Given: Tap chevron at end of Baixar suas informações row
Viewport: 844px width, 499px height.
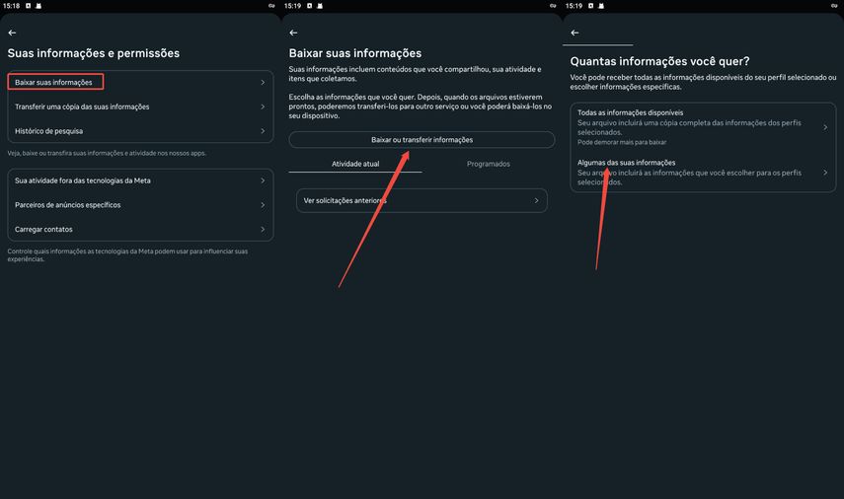Looking at the screenshot, I should [263, 82].
